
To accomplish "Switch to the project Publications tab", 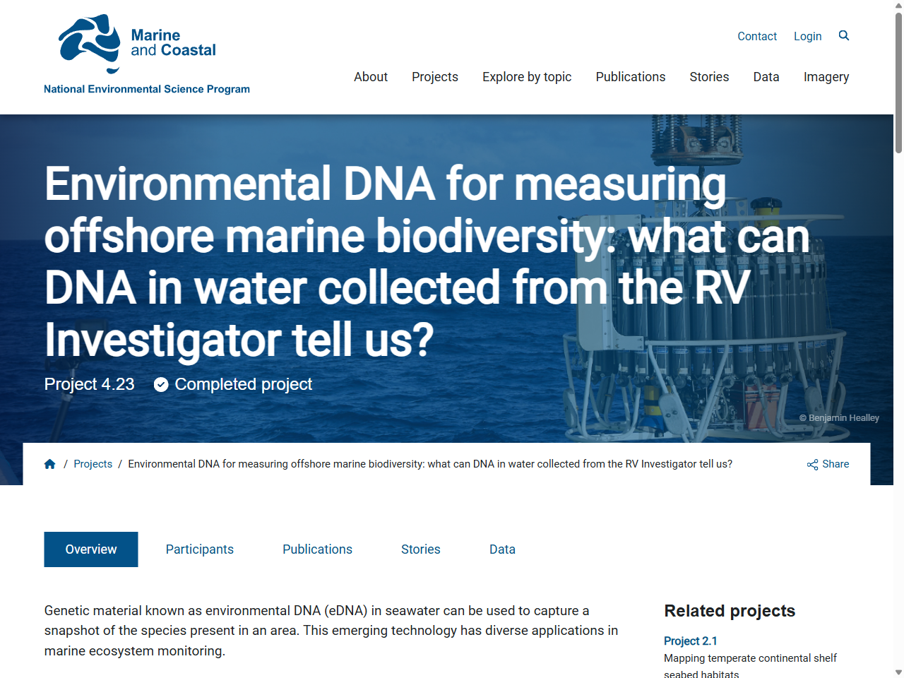I will [317, 549].
